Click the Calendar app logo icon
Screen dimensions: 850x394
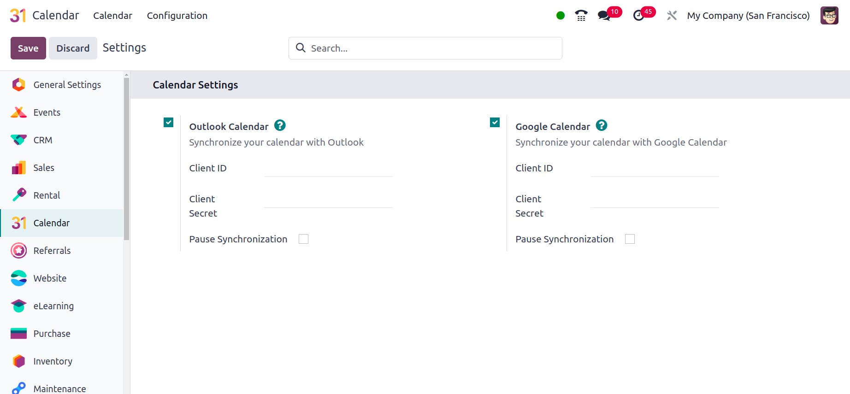pyautogui.click(x=18, y=15)
